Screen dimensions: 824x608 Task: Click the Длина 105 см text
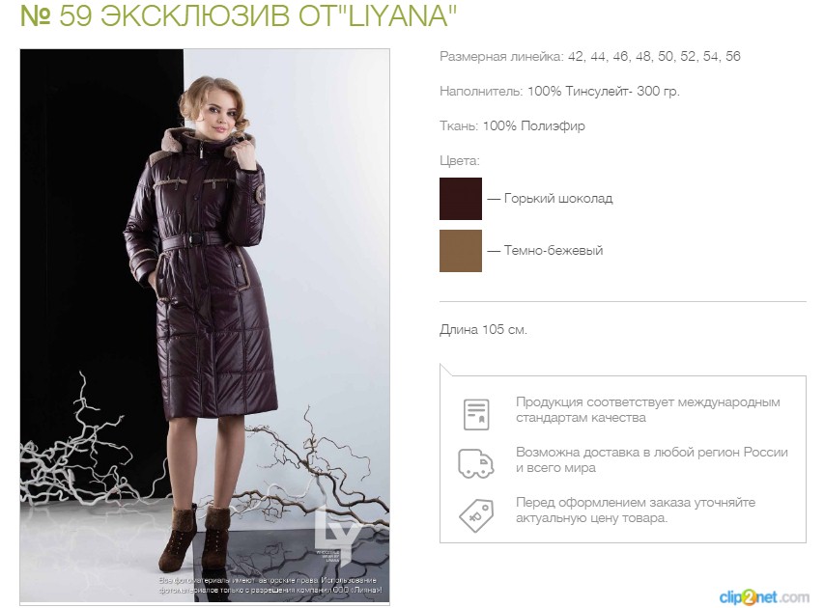click(x=483, y=330)
